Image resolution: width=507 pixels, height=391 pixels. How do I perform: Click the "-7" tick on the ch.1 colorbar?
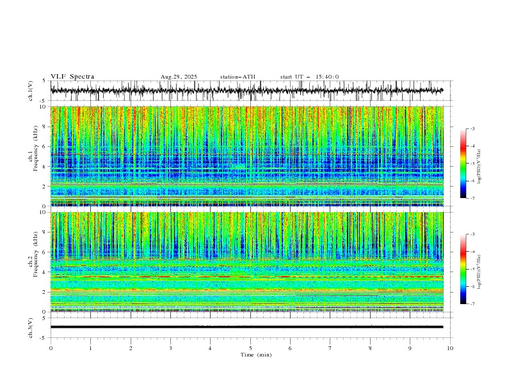(x=472, y=198)
